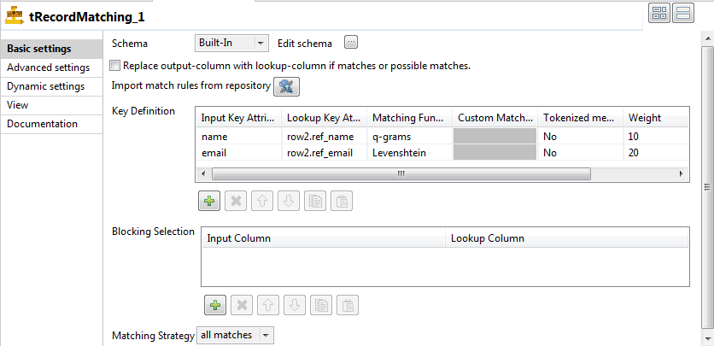Select the row2.ref_email lookup cell
The width and height of the screenshot is (714, 346).
(324, 153)
